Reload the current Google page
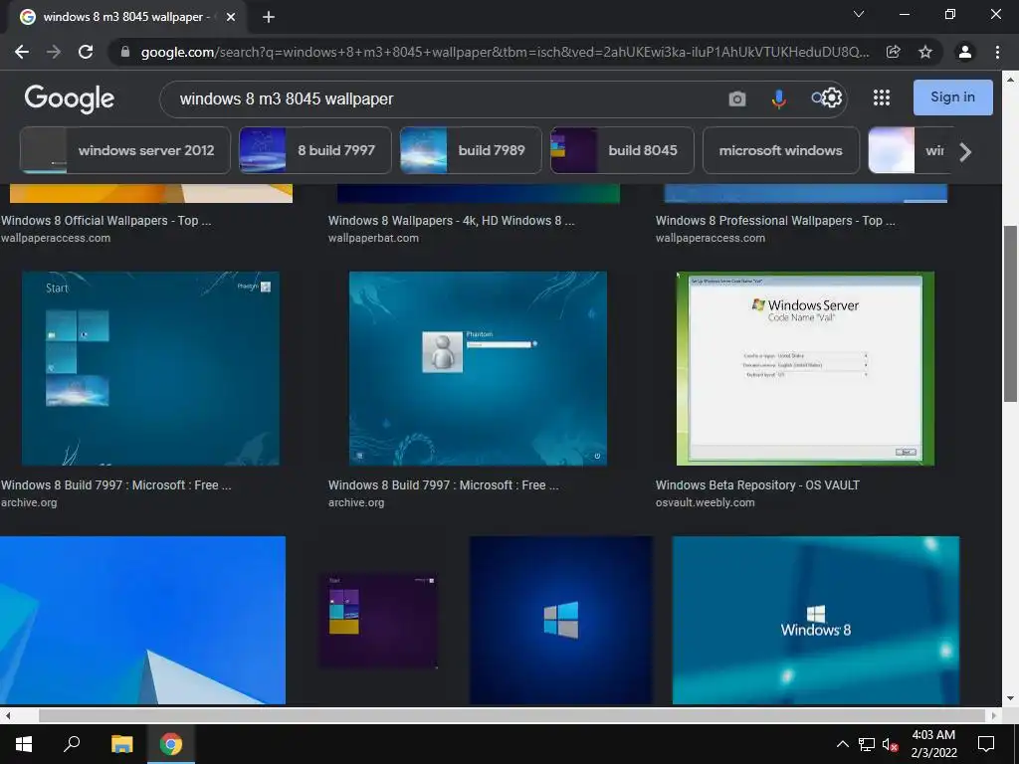 [86, 52]
